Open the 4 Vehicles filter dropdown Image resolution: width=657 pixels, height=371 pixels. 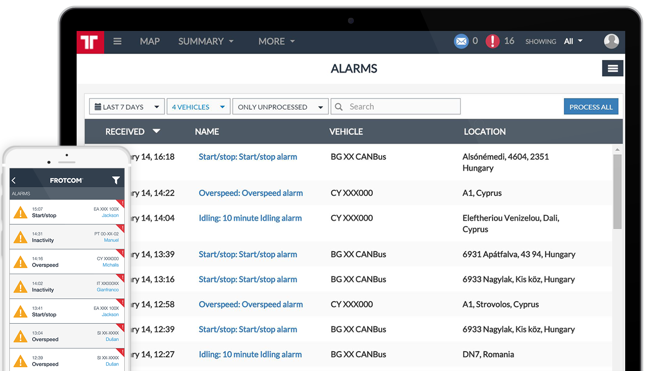198,107
